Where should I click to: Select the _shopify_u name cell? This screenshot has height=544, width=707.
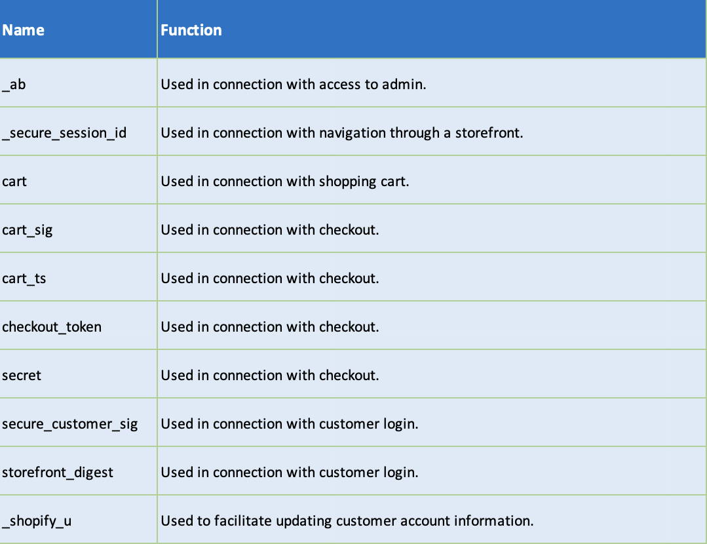click(37, 521)
